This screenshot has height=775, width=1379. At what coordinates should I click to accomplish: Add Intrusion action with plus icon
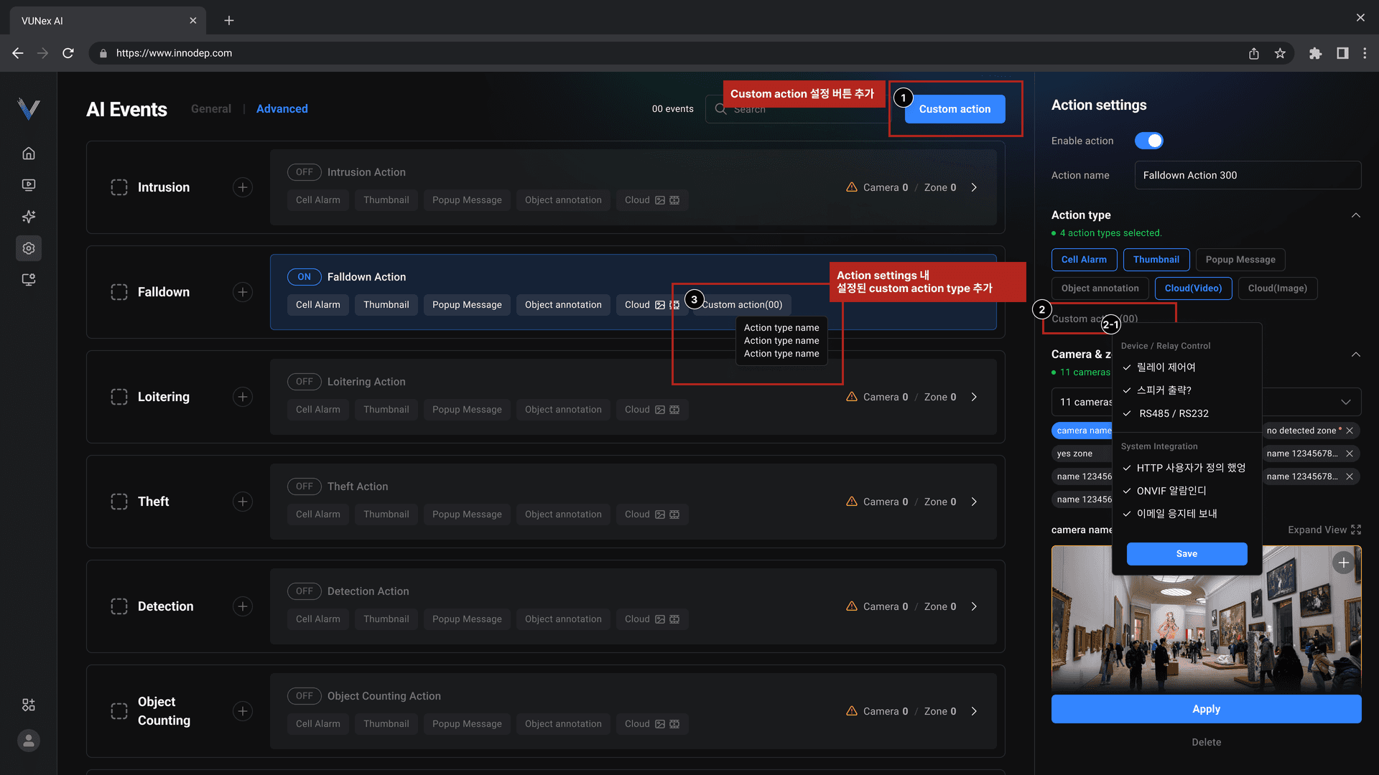click(243, 187)
